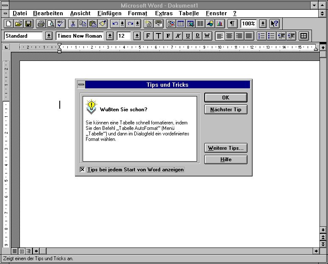Click the right indent marker on ruler

(316, 49)
